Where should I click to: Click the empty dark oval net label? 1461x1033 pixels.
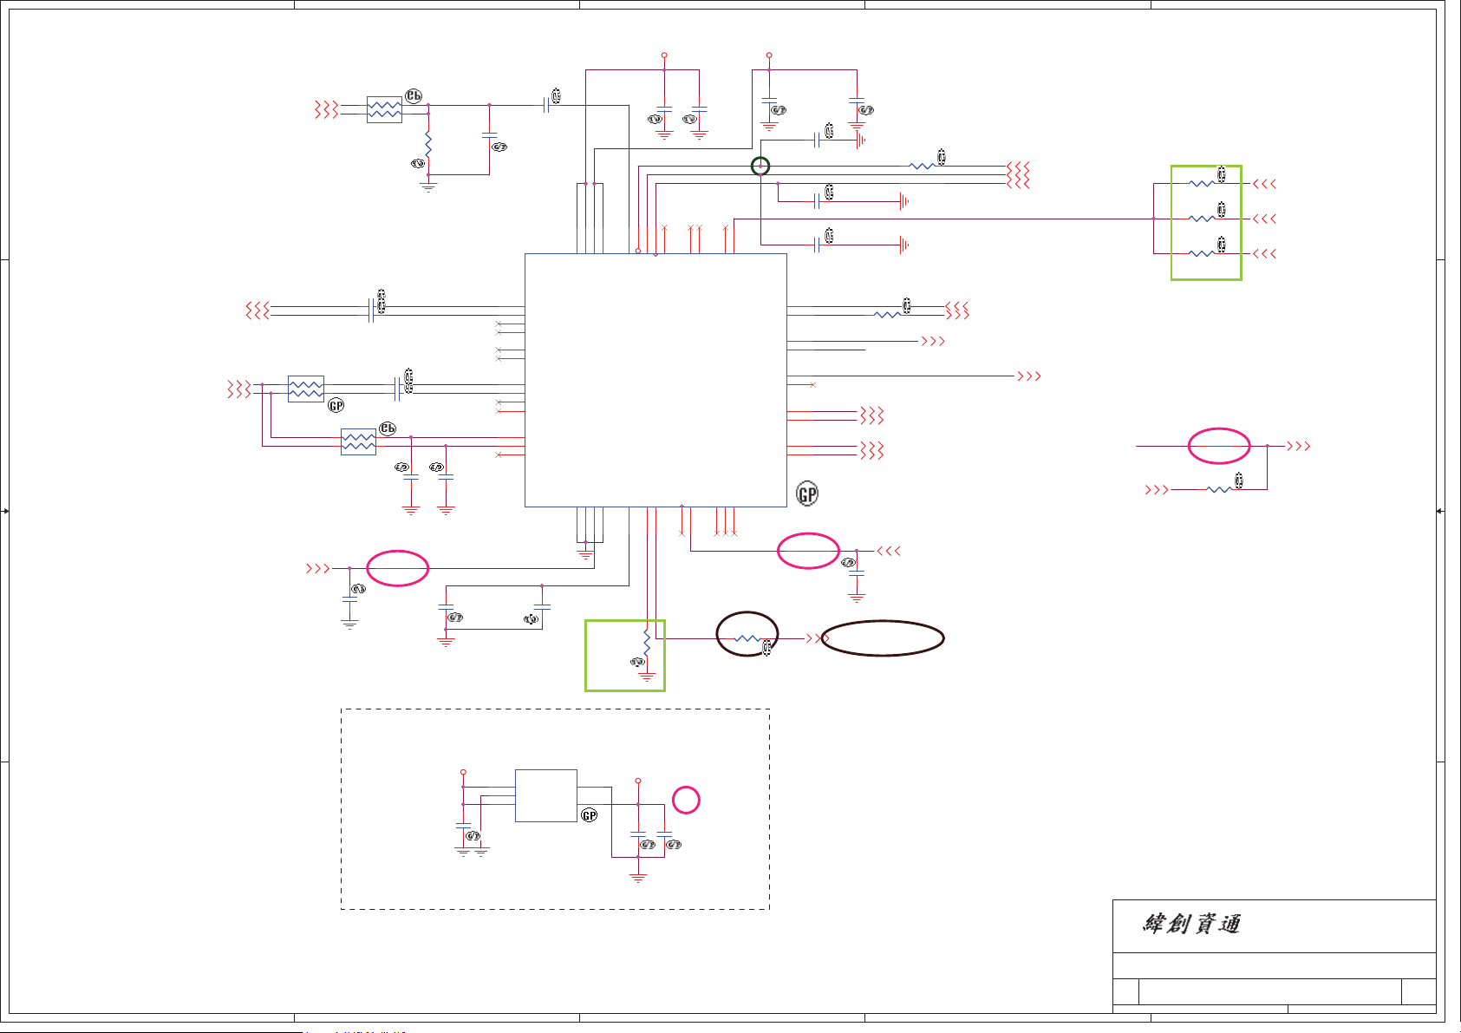[883, 638]
